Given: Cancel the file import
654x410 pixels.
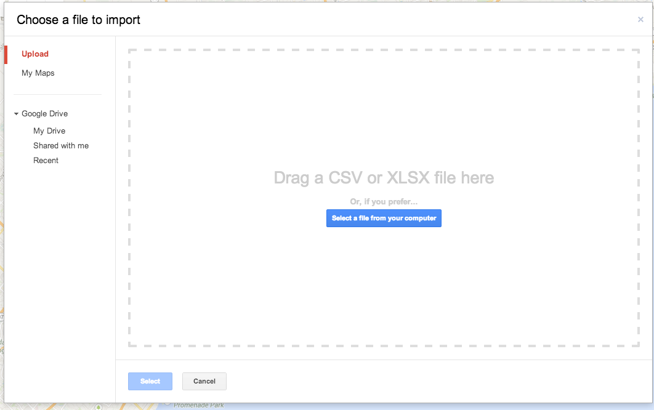Looking at the screenshot, I should [204, 382].
